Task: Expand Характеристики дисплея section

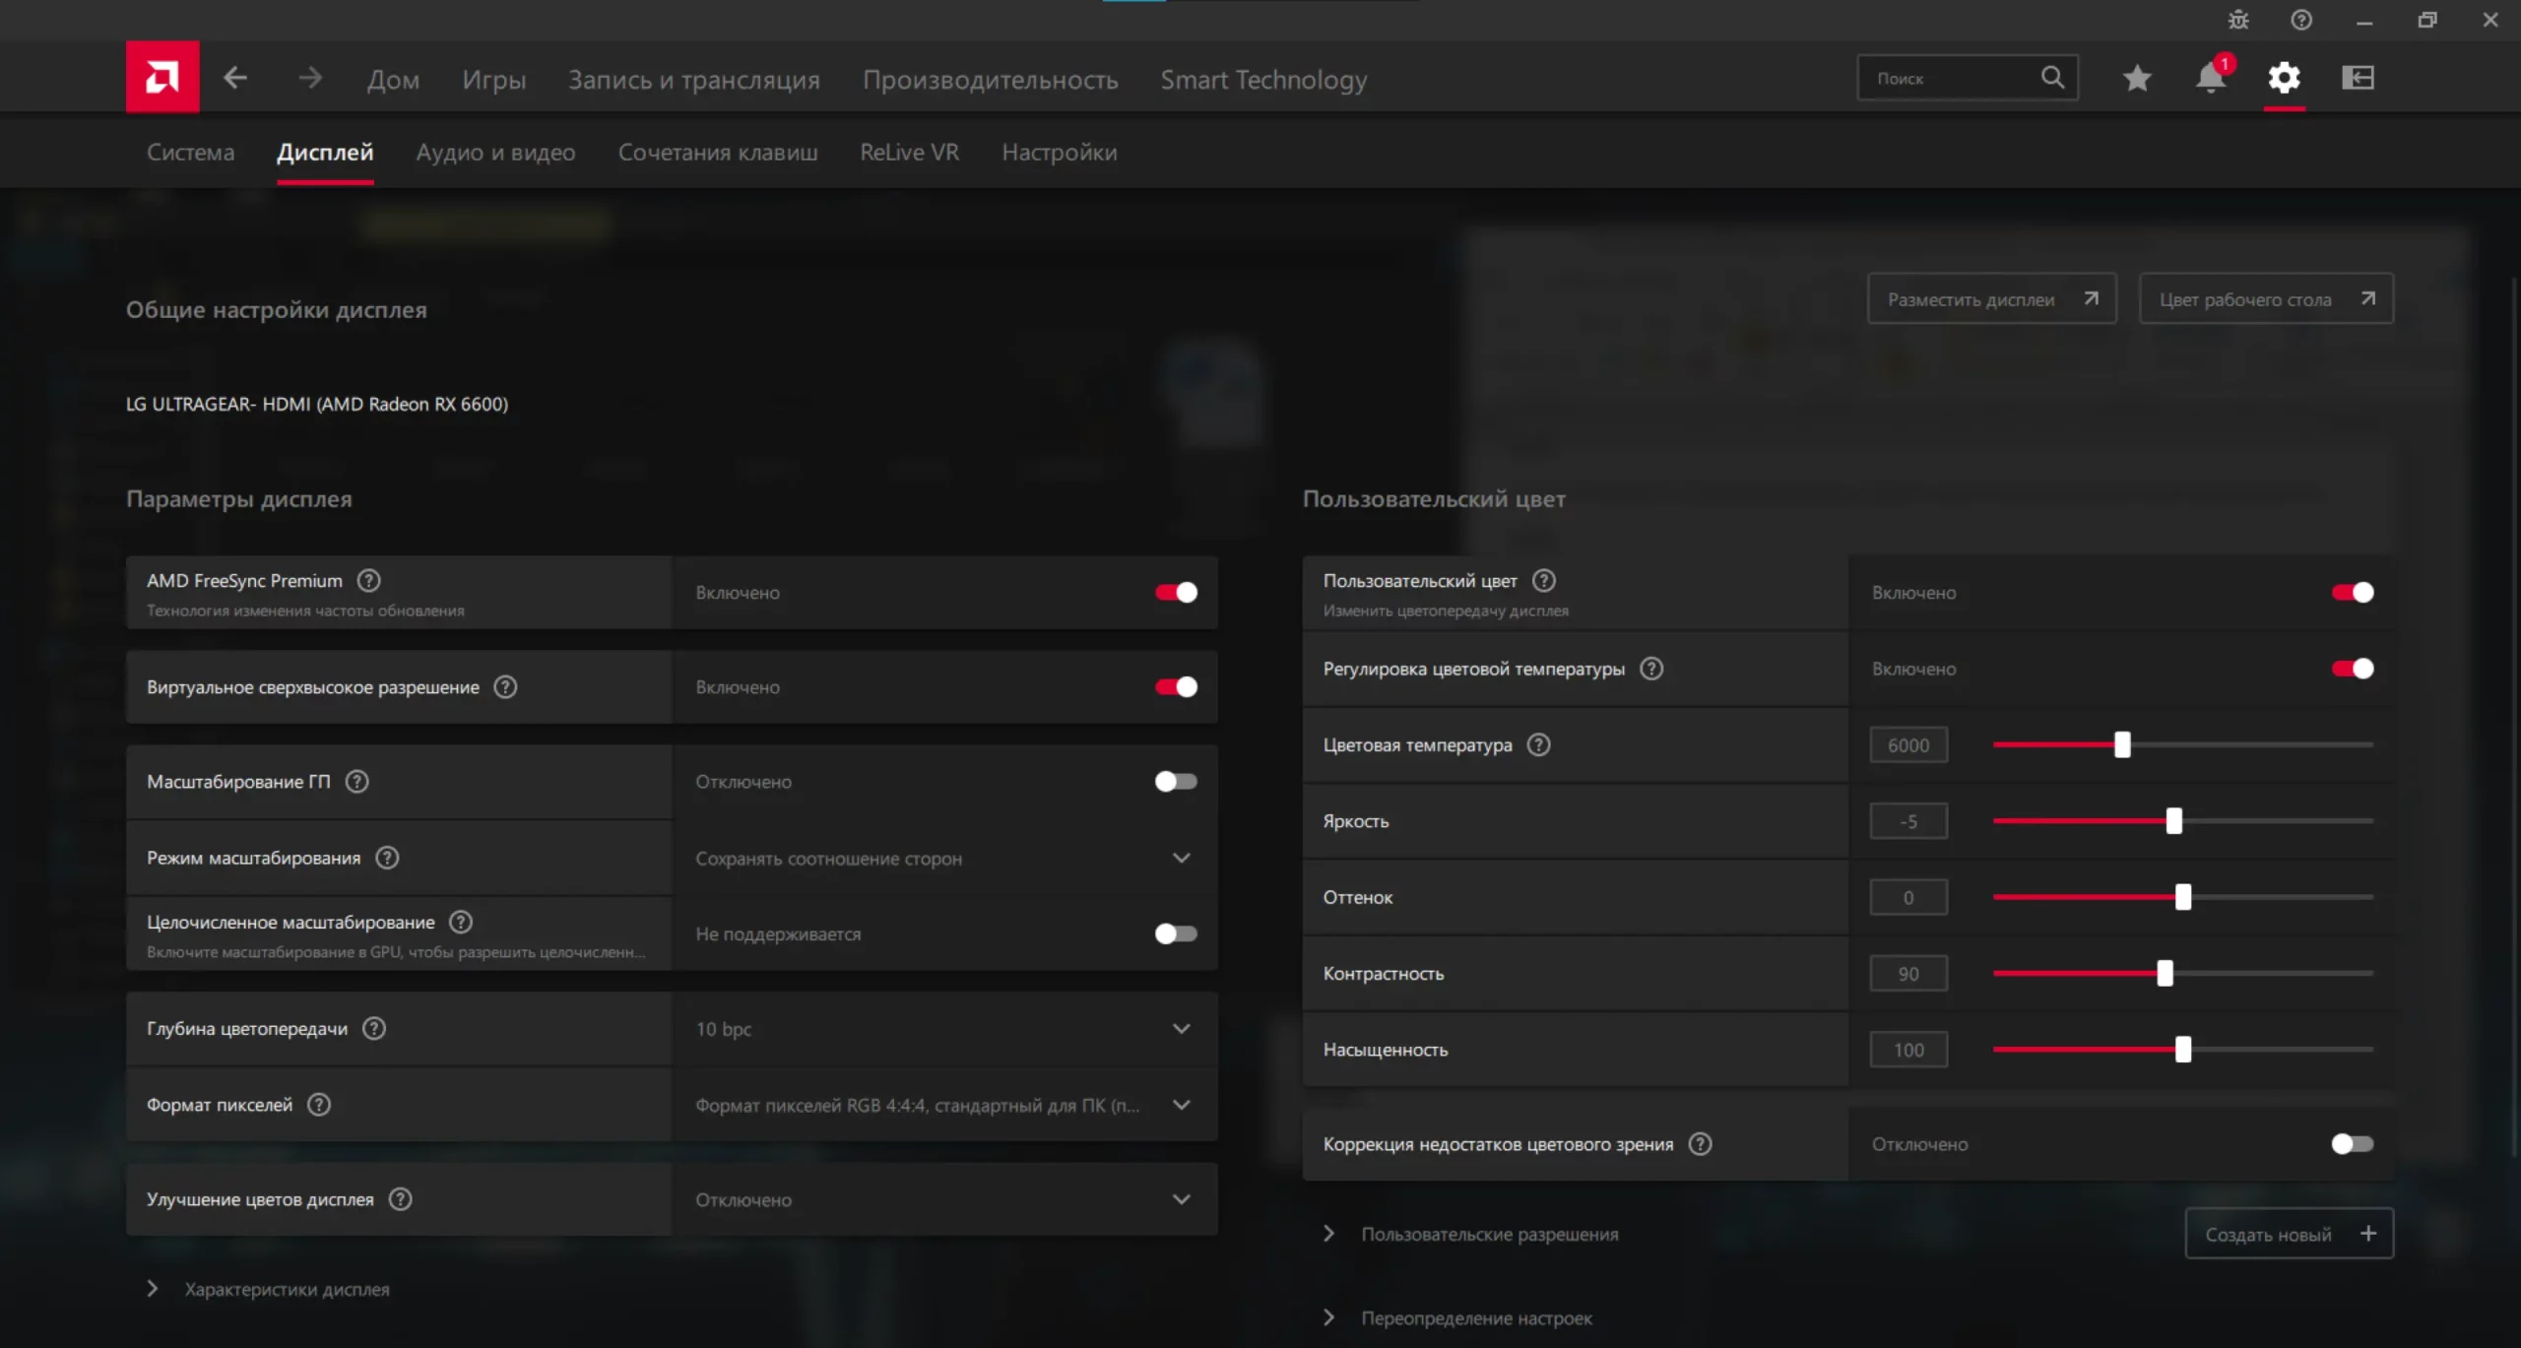Action: tap(287, 1289)
